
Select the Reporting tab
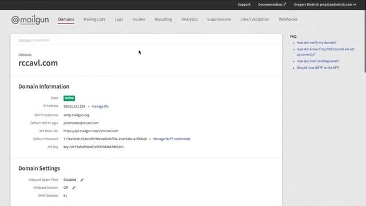163,19
